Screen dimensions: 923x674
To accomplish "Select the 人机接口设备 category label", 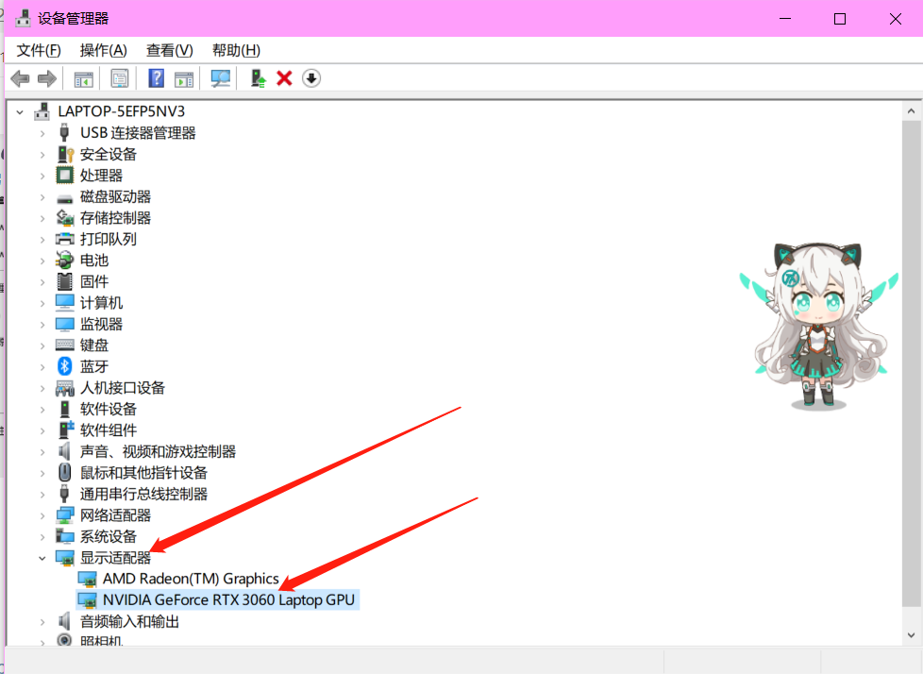I will coord(123,388).
